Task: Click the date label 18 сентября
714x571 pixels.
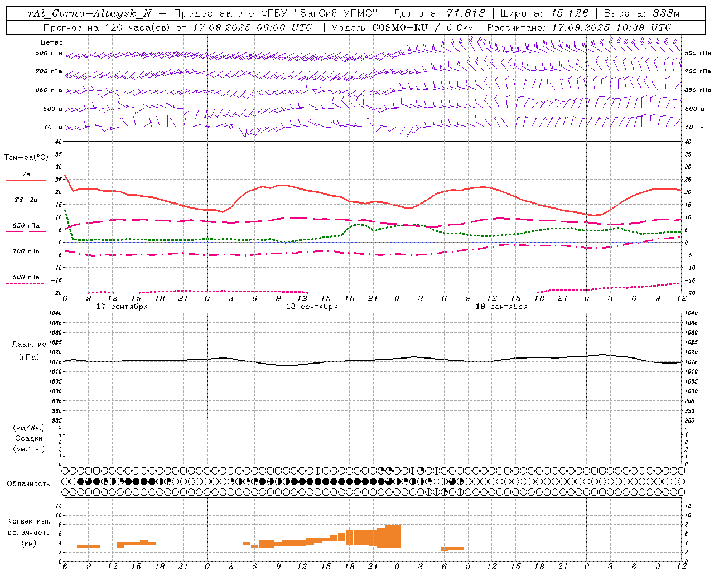Action: point(312,307)
